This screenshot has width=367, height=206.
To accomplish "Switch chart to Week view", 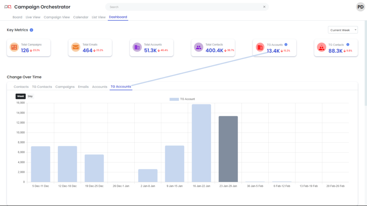I will point(21,96).
